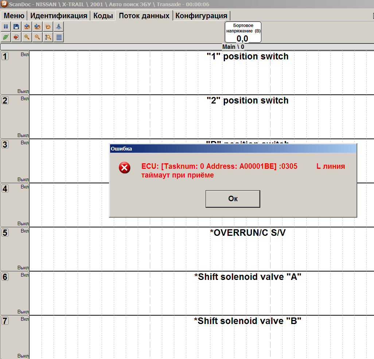This screenshot has width=374, height=359.
Task: Click the Бортовое напряжение voltage indicator
Action: pos(243,32)
